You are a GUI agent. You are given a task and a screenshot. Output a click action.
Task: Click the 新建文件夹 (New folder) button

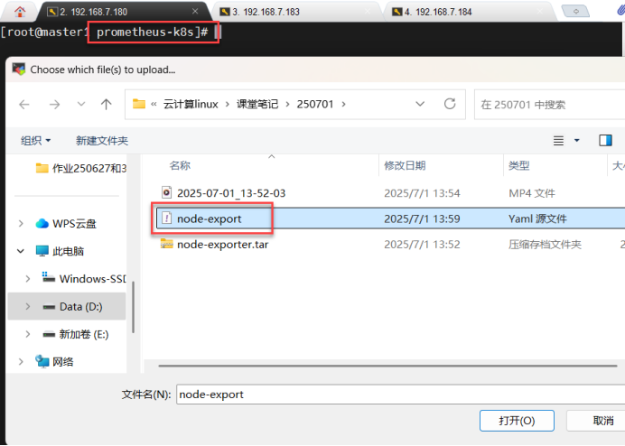coord(102,141)
